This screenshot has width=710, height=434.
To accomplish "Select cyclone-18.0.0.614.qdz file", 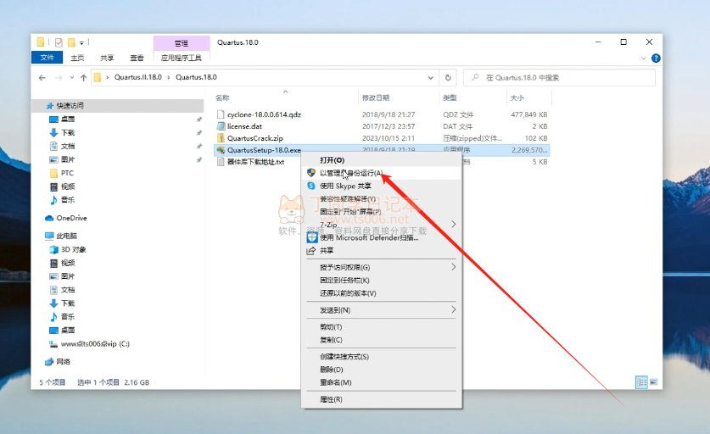I will pos(264,114).
